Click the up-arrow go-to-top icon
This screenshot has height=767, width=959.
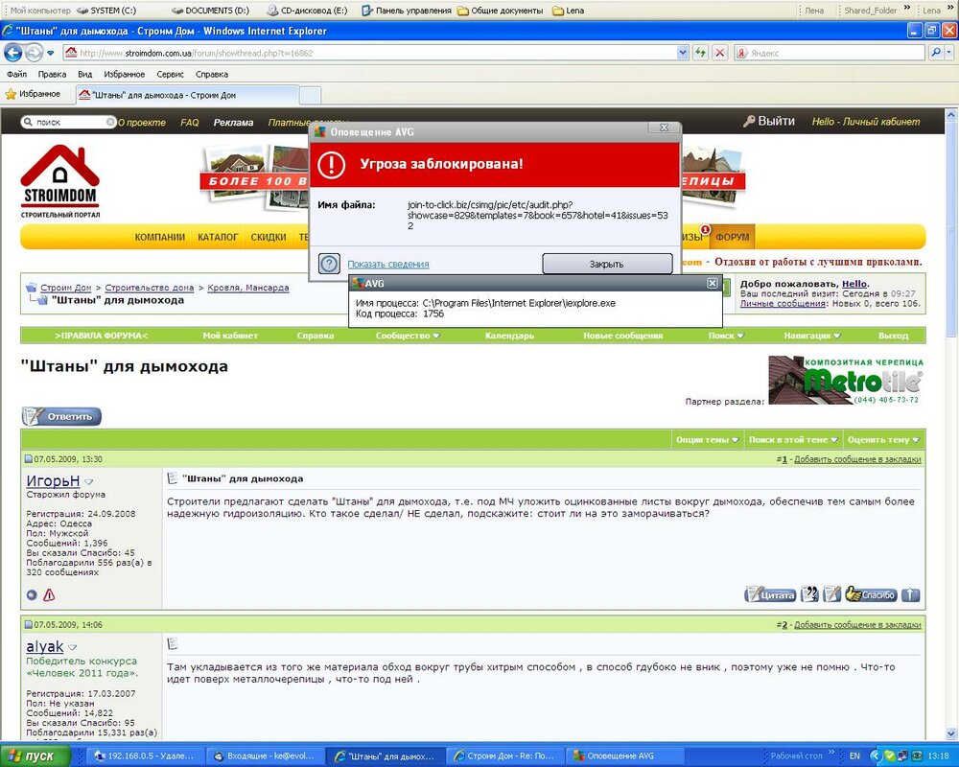(911, 593)
